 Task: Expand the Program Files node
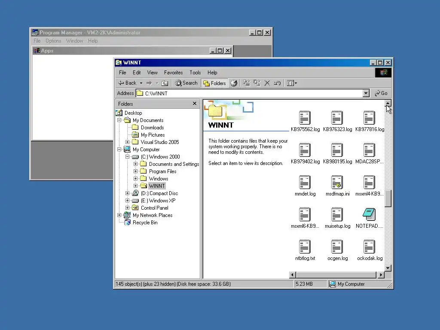click(x=135, y=171)
